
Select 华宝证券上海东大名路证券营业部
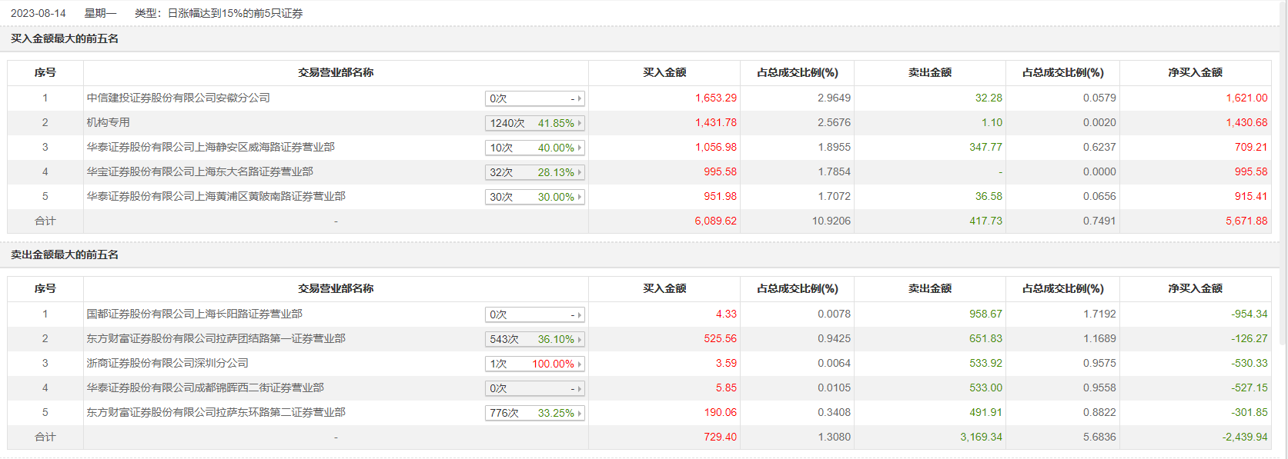click(x=200, y=171)
